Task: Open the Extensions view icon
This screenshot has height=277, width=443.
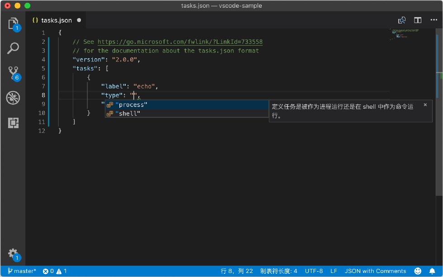Action: tap(13, 123)
